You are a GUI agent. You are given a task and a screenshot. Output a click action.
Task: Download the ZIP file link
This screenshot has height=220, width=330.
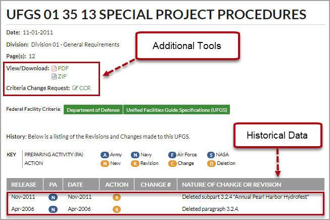62,76
